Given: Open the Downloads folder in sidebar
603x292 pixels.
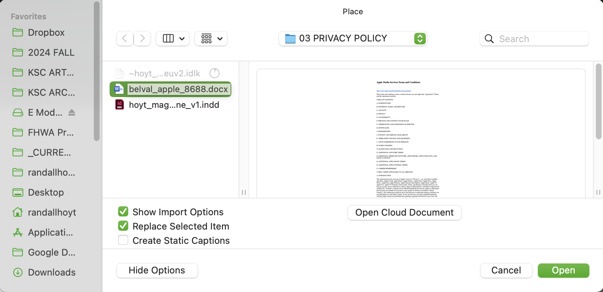Looking at the screenshot, I should pyautogui.click(x=52, y=272).
